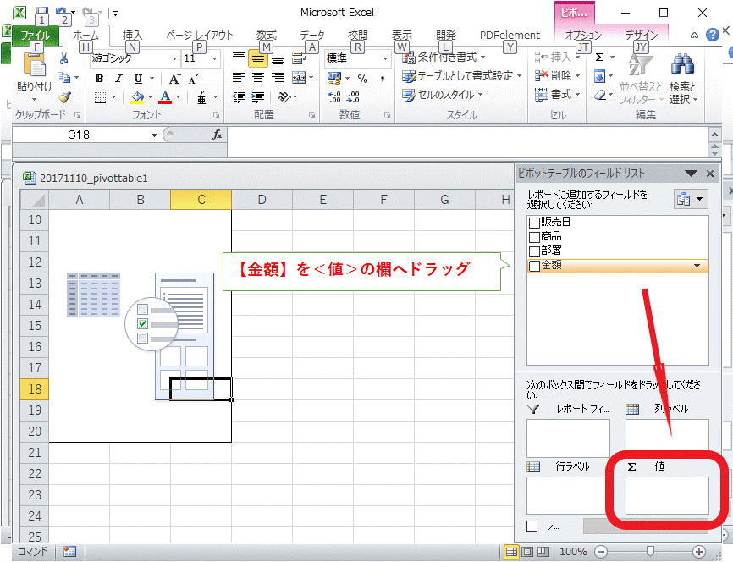
Task: Switch to the 挿入 ribbon tab
Action: coord(132,35)
